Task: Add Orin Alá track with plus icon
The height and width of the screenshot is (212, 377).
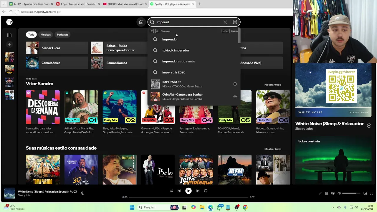Action: coord(235,97)
